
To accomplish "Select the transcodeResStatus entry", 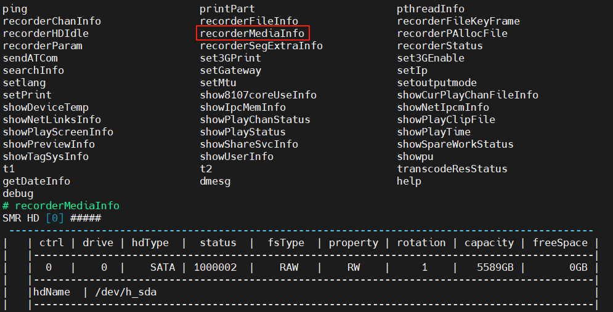I will pos(452,169).
